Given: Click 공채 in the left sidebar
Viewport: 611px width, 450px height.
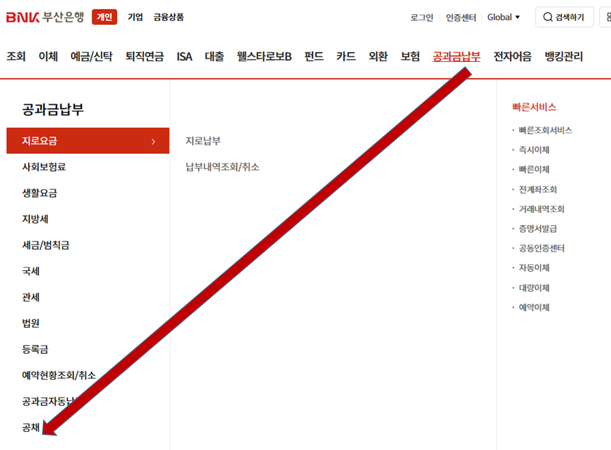Looking at the screenshot, I should pos(30,427).
